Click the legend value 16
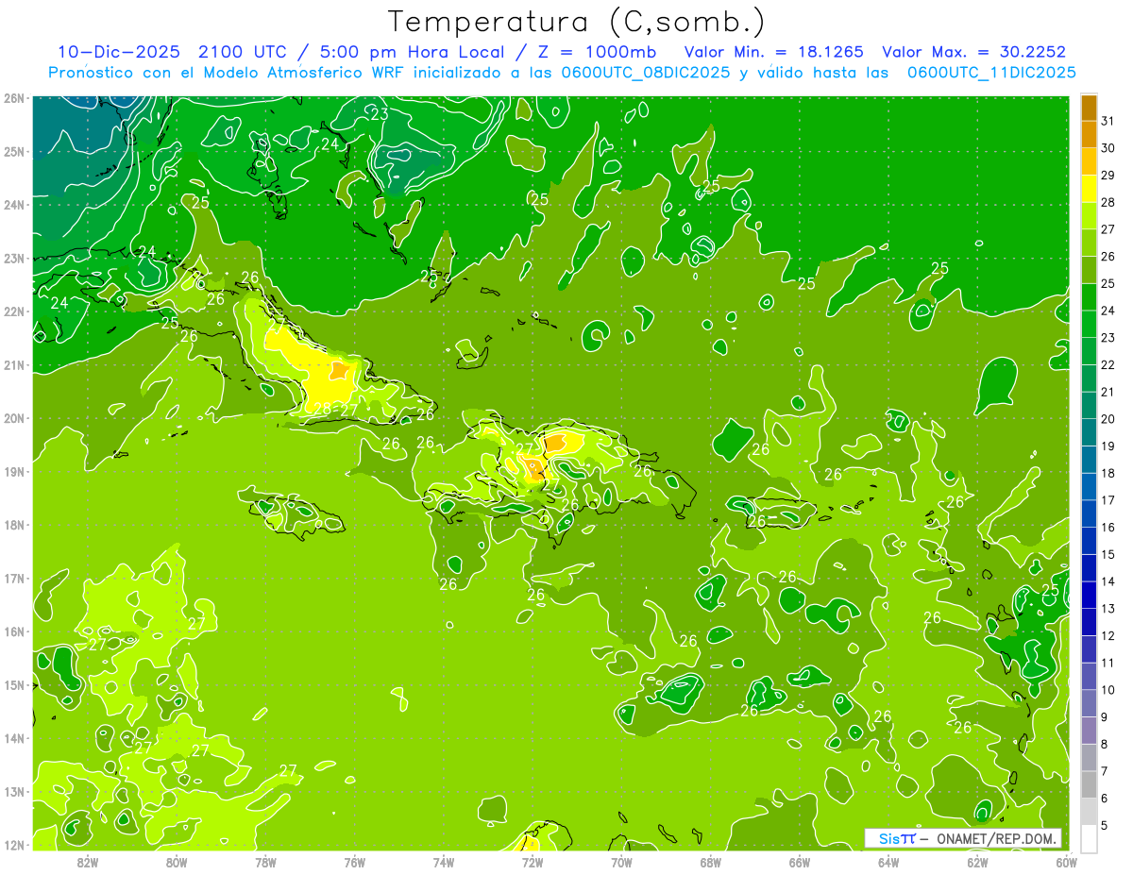 [x=1108, y=527]
